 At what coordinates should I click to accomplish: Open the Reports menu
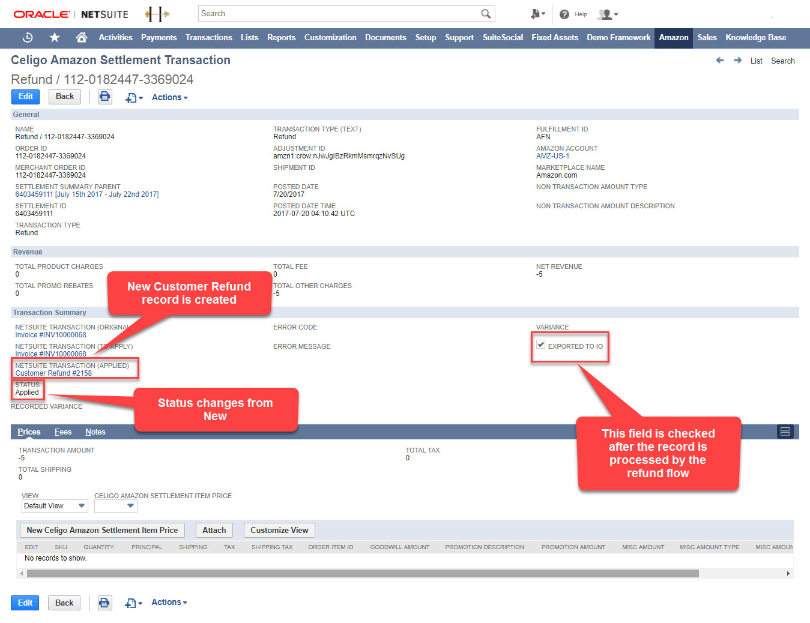pyautogui.click(x=281, y=37)
